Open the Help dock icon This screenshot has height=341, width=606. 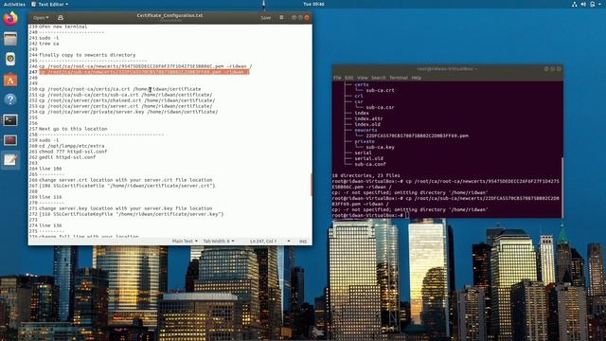[10, 99]
